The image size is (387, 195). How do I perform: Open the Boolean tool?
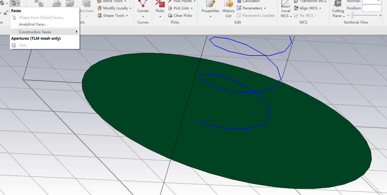(x=87, y=8)
